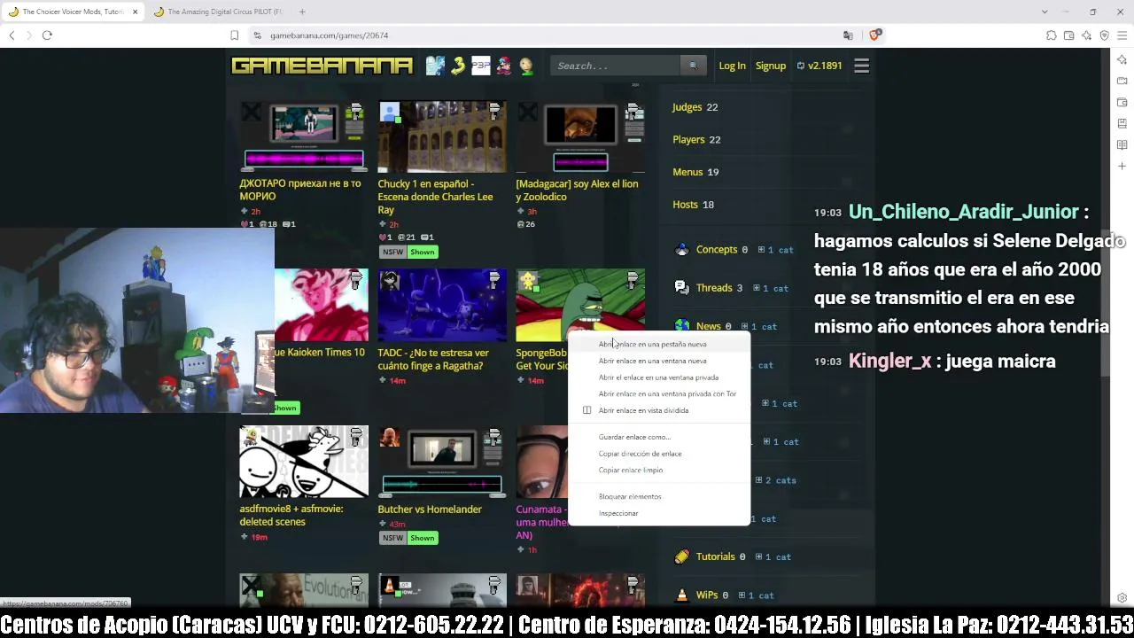Screen dimensions: 1134x638
Task: Open the Baldi's Basics game icon
Action: point(526,66)
